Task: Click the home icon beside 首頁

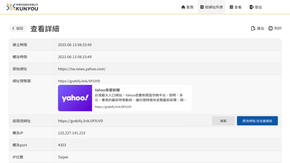Action: pyautogui.click(x=183, y=7)
